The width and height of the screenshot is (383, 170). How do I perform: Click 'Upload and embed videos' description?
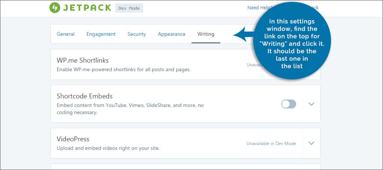[x=108, y=148]
